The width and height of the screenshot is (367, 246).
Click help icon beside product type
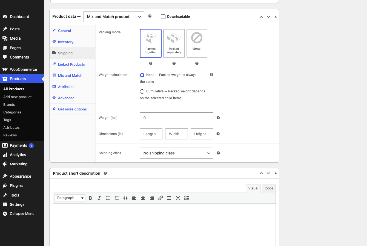coord(150,16)
